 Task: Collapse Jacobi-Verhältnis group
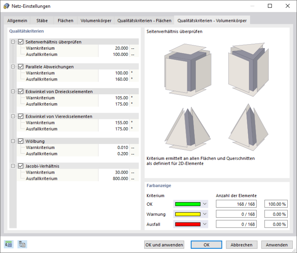click(13, 166)
